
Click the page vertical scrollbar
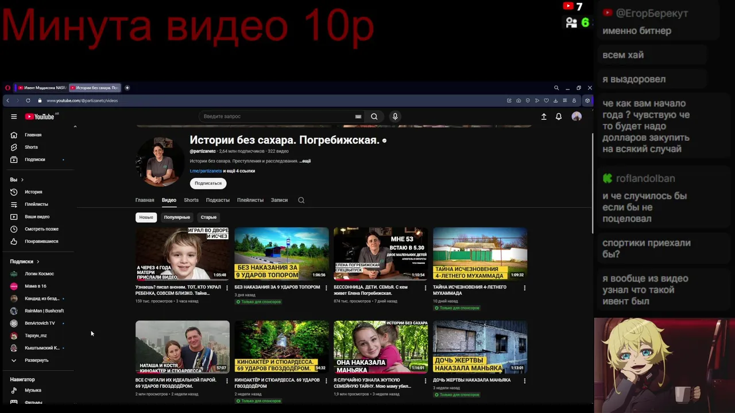pos(593,184)
